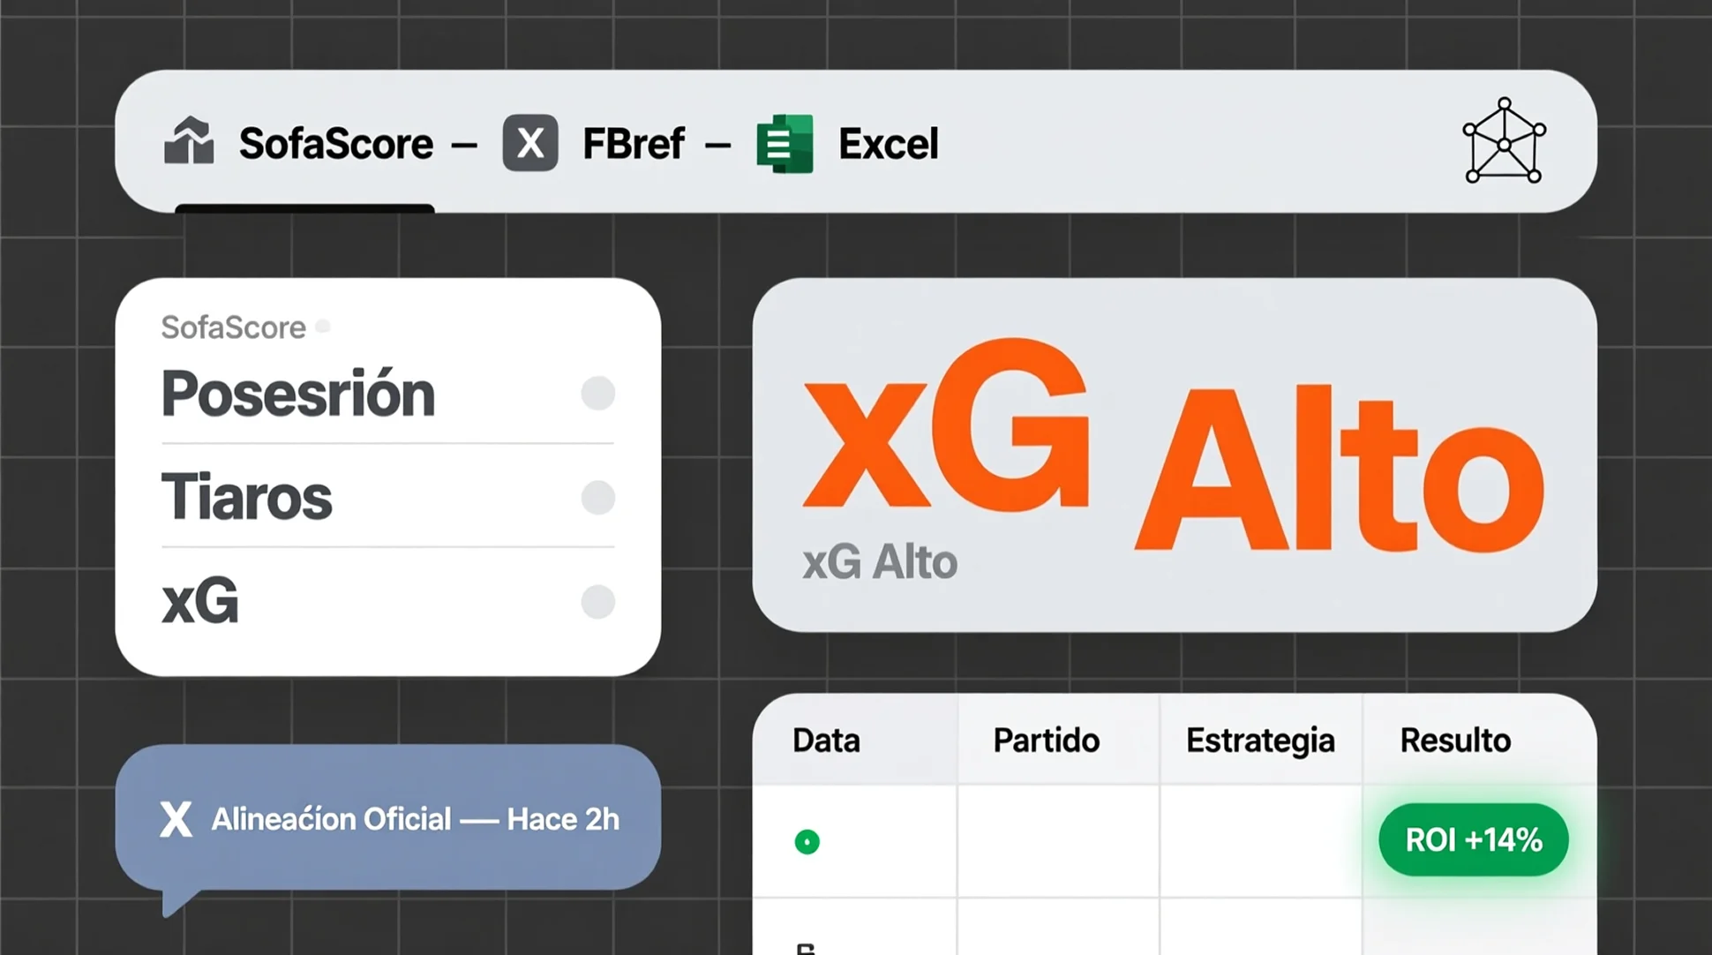This screenshot has height=955, width=1712.
Task: Toggle the xG stat circle
Action: click(597, 602)
